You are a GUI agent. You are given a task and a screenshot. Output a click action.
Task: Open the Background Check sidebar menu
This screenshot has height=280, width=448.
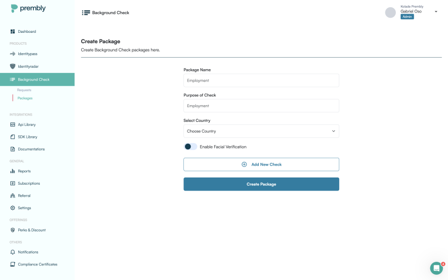pyautogui.click(x=33, y=80)
